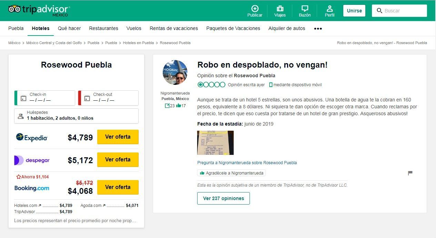
Task: Click the Check-out calendar icon
Action: click(87, 98)
